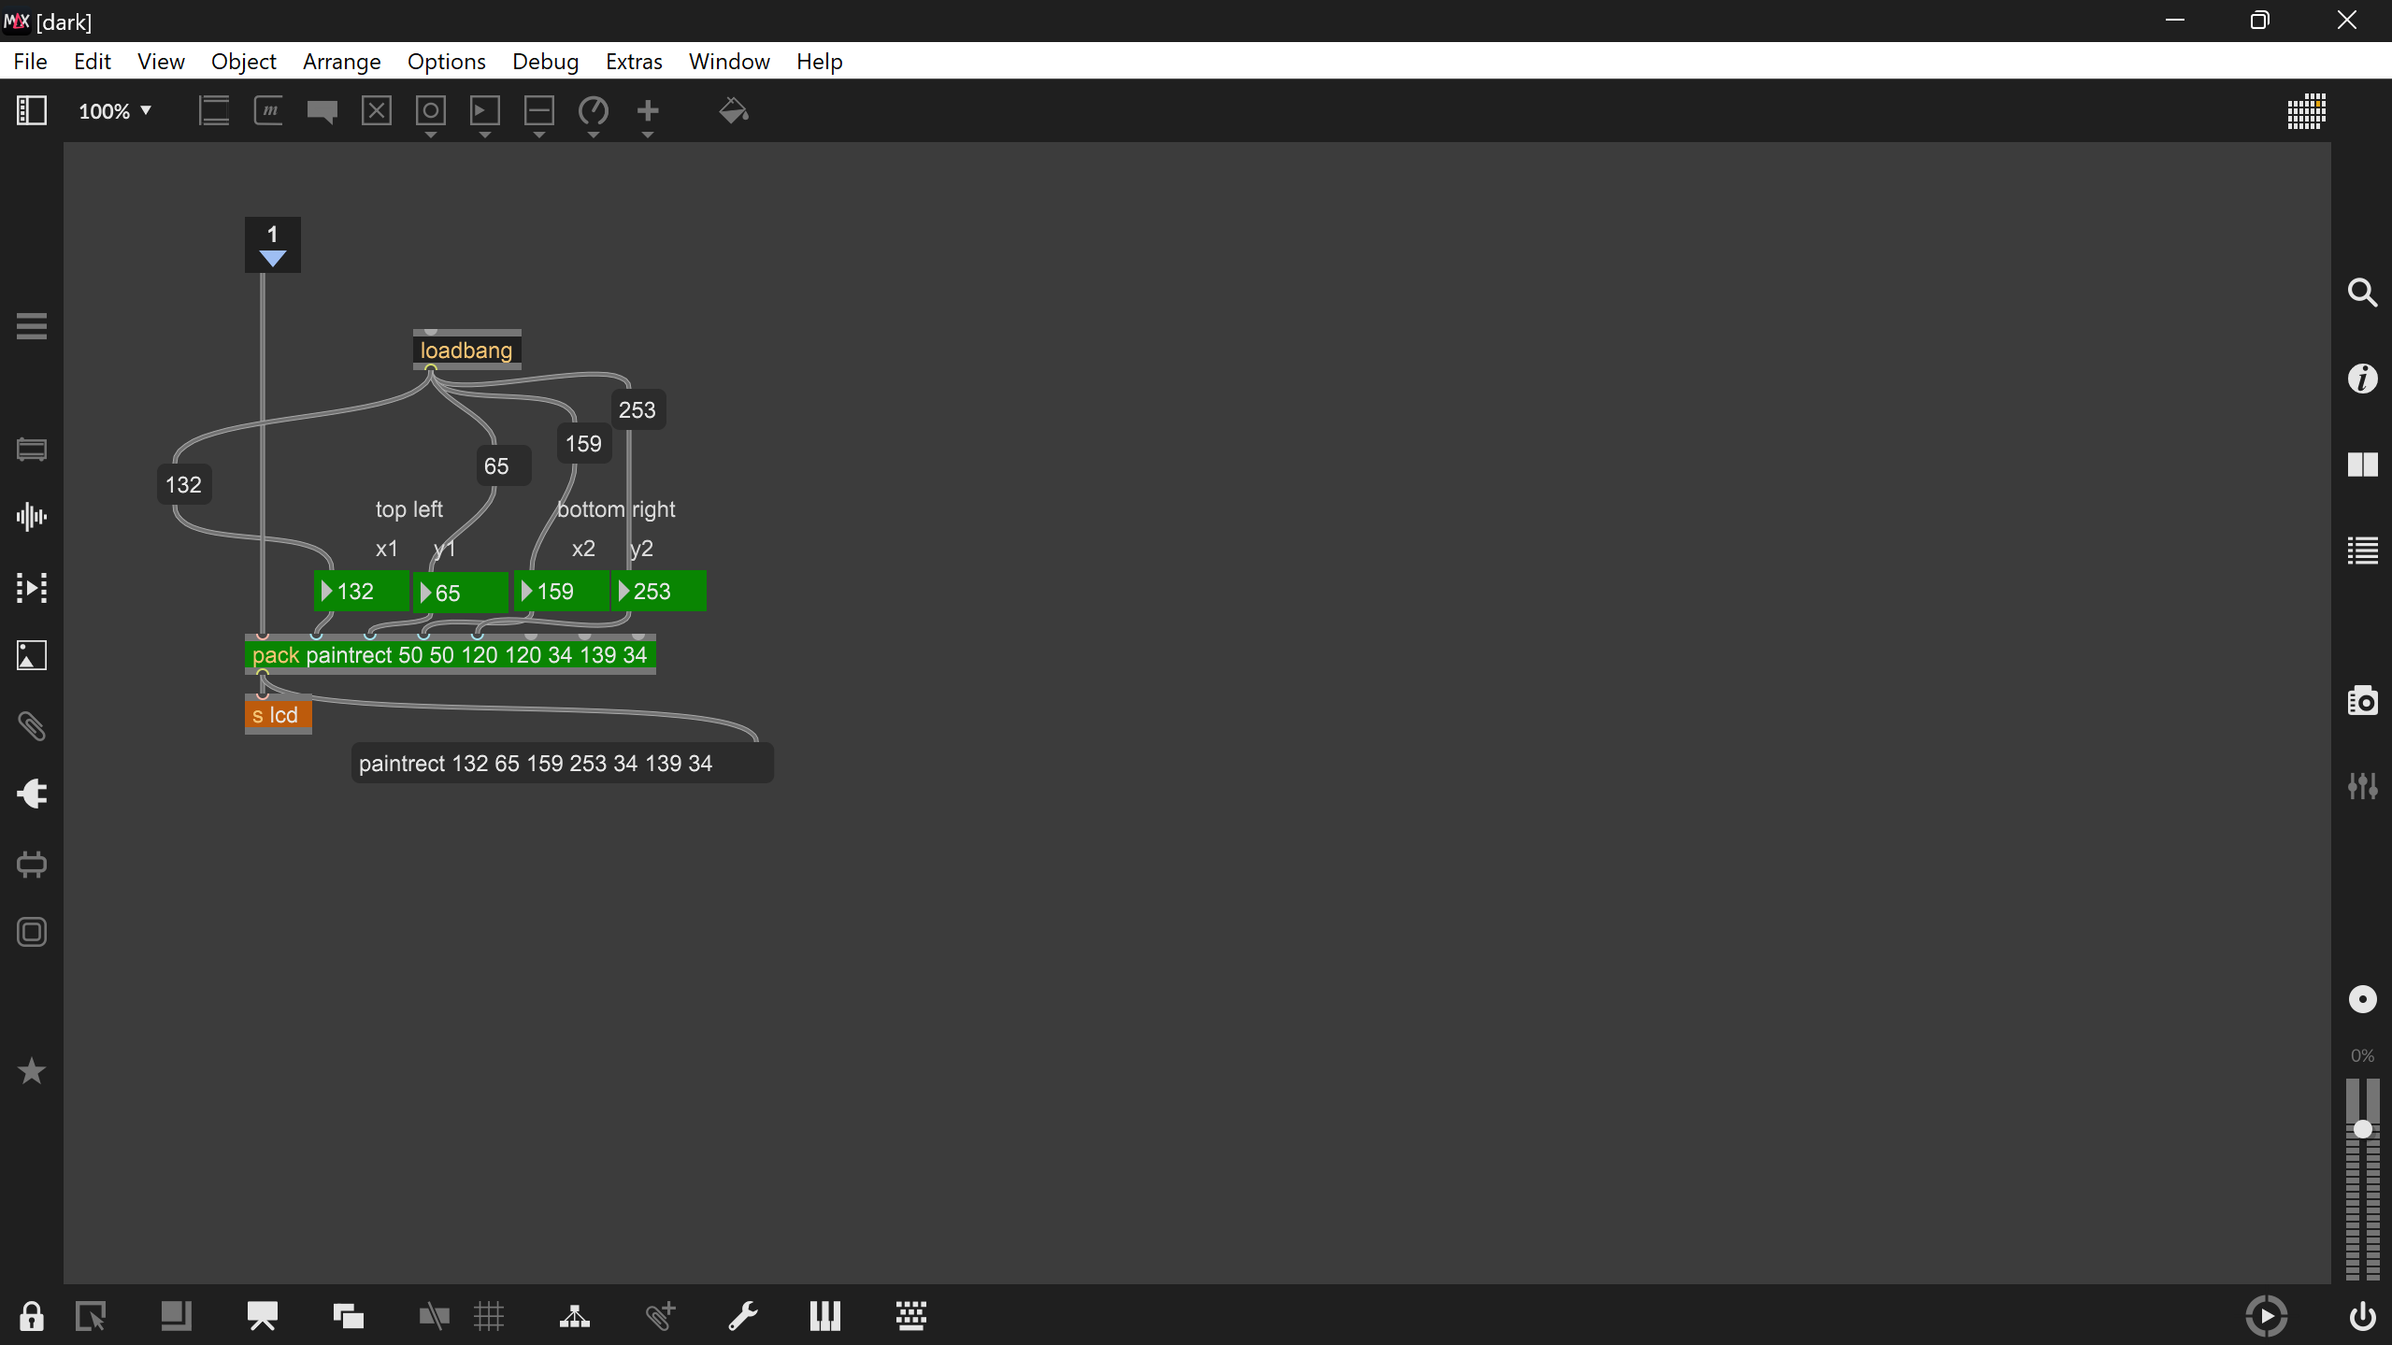Open the Snapshots camera icon
Image resolution: width=2392 pixels, height=1345 pixels.
coord(2362,700)
